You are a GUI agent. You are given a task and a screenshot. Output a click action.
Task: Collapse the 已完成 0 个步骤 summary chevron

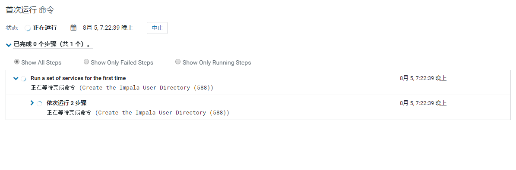point(9,45)
